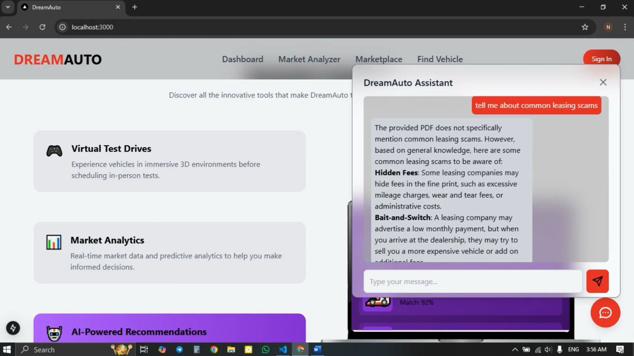Viewport: 634px width, 356px height.
Task: Expand hidden icons in the system tray
Action: 515,349
